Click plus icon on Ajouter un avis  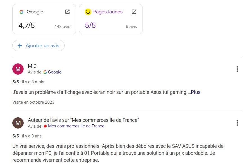click(x=20, y=46)
